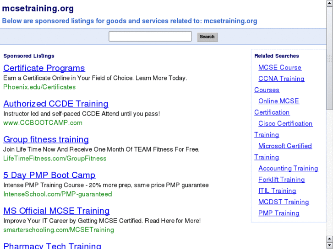Select MCDST Training related search
Screen dimensions: 333x249
[x=284, y=202]
